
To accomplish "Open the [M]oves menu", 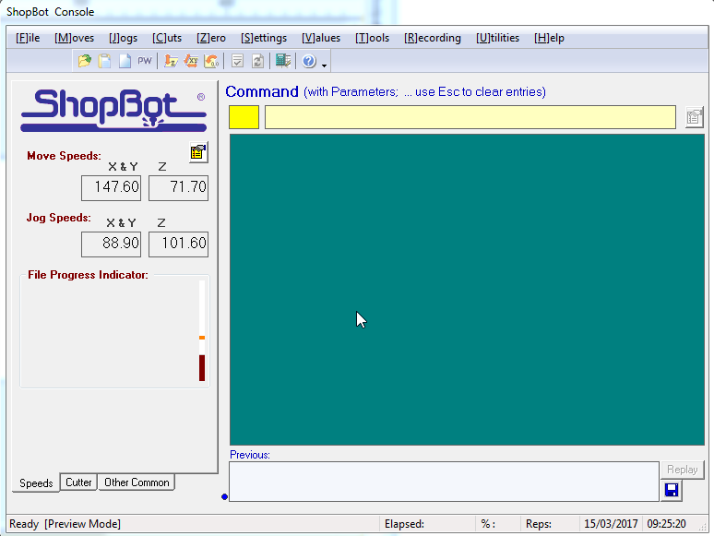I will point(74,38).
